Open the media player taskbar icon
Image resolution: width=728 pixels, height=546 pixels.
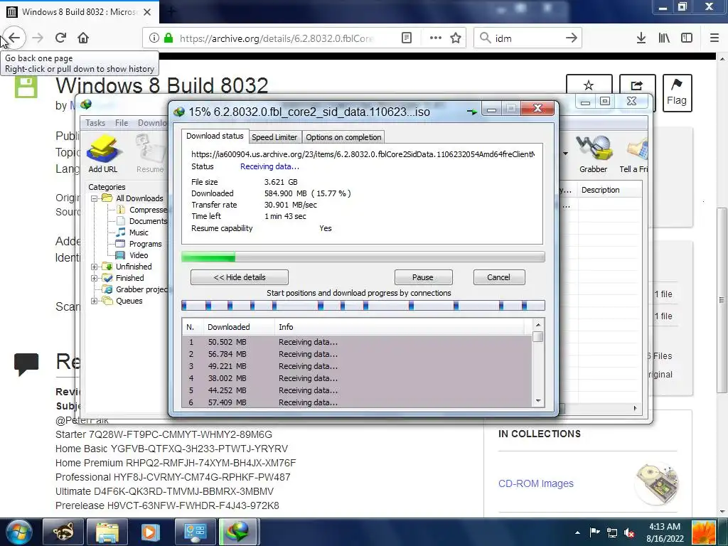[x=151, y=532]
